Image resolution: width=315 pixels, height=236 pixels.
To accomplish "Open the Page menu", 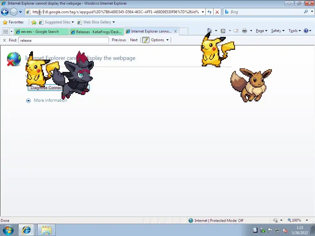I will [261, 31].
